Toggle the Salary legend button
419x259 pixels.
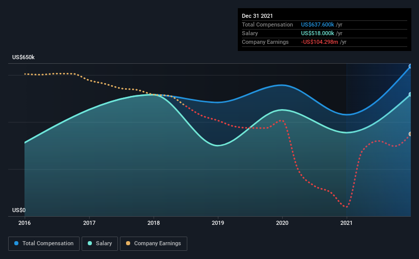[100, 244]
